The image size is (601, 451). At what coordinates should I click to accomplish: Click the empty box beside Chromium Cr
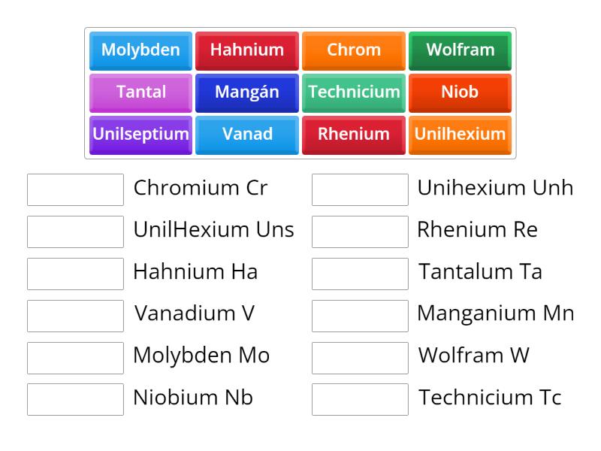(x=75, y=189)
